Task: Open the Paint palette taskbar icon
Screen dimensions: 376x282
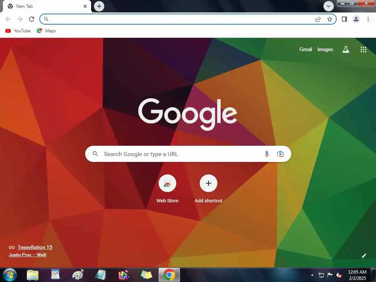Action: (78, 275)
